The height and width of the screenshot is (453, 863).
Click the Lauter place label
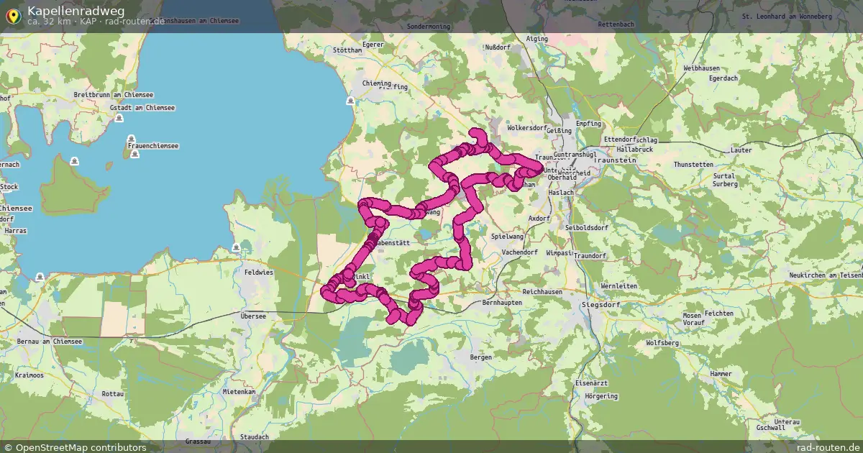[x=741, y=150]
